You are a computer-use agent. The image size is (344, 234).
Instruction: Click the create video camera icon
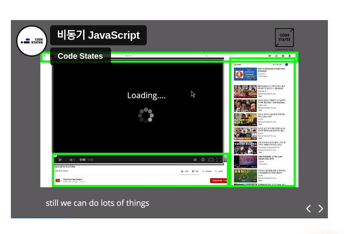pos(270,56)
